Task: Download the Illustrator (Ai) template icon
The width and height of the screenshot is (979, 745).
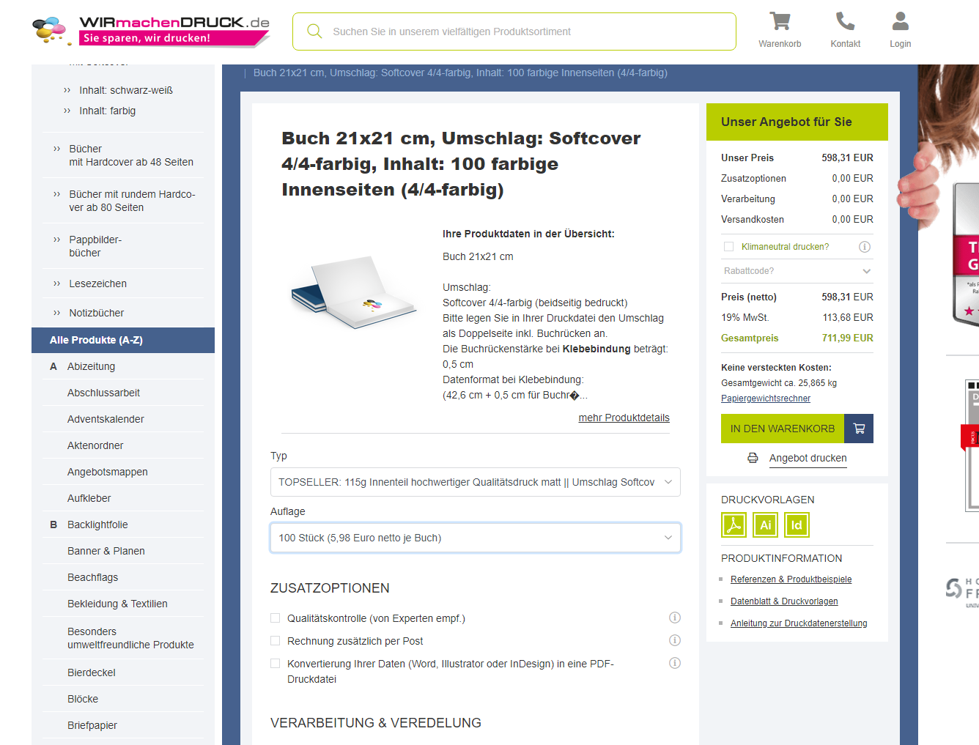Action: [765, 525]
